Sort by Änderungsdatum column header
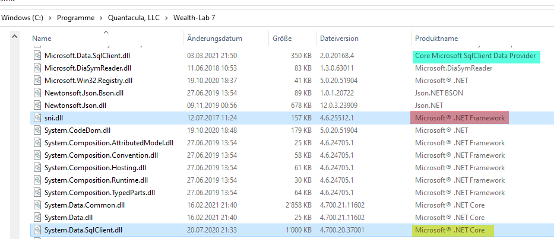Viewport: 554px width, 239px height. (x=214, y=39)
